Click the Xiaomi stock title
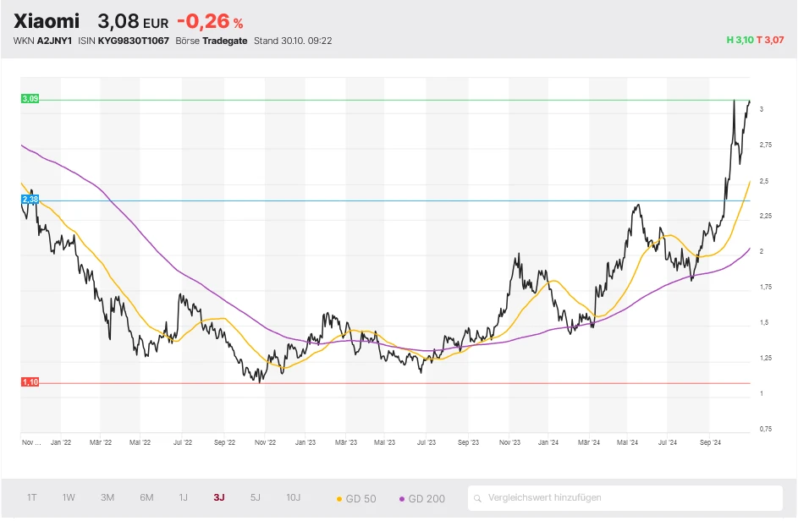 [x=47, y=21]
